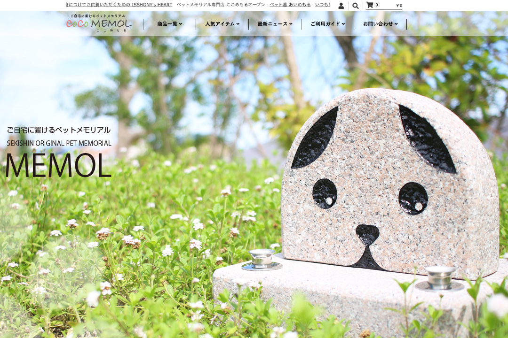Viewport: 508px width, 338px height.
Task: Open the shopping cart icon
Action: pos(370,5)
